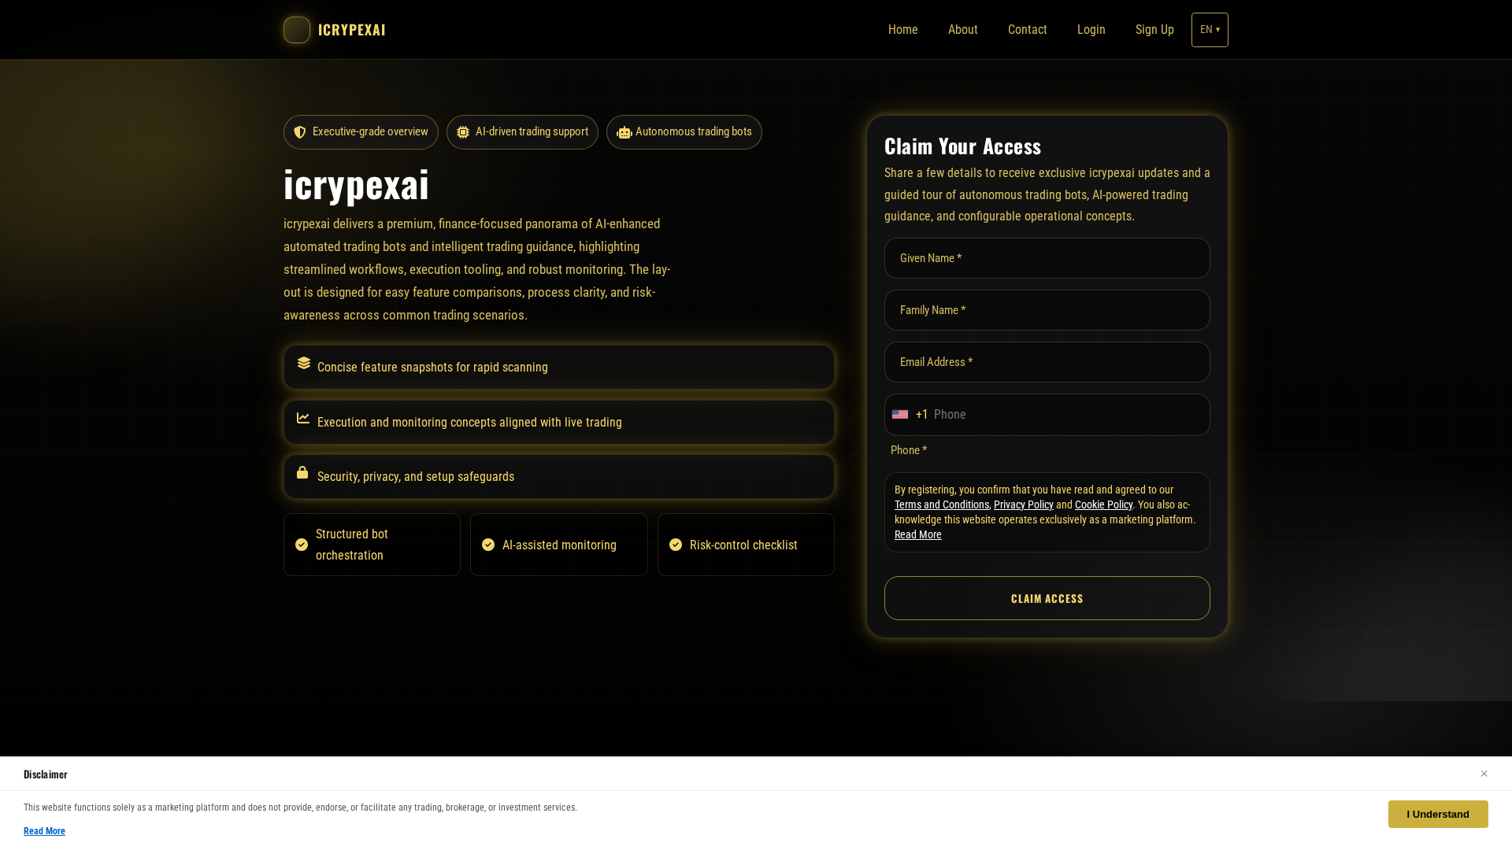Screen dimensions: 1512x850
Task: Click the Claim Your Access heading
Action: click(962, 146)
